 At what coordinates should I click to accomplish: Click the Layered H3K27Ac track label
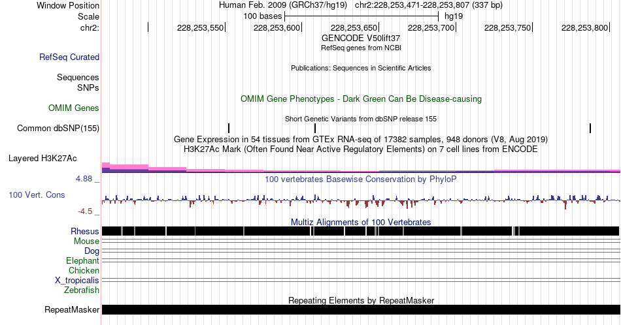tap(42, 158)
